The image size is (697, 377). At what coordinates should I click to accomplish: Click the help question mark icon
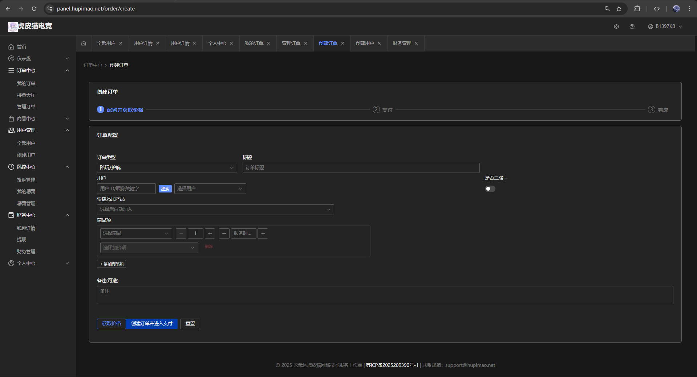[632, 26]
